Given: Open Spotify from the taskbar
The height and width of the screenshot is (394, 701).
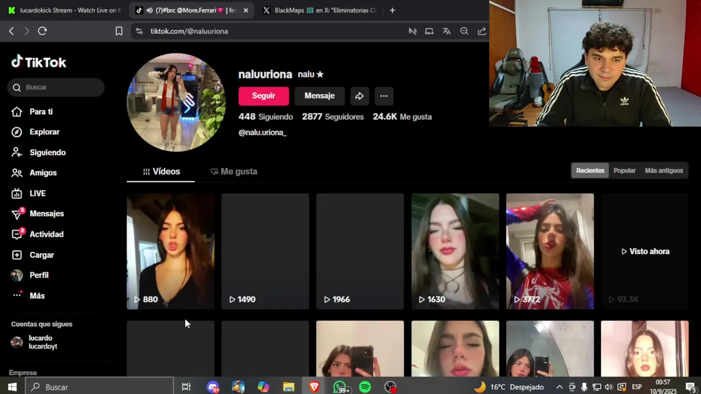Looking at the screenshot, I should 365,387.
